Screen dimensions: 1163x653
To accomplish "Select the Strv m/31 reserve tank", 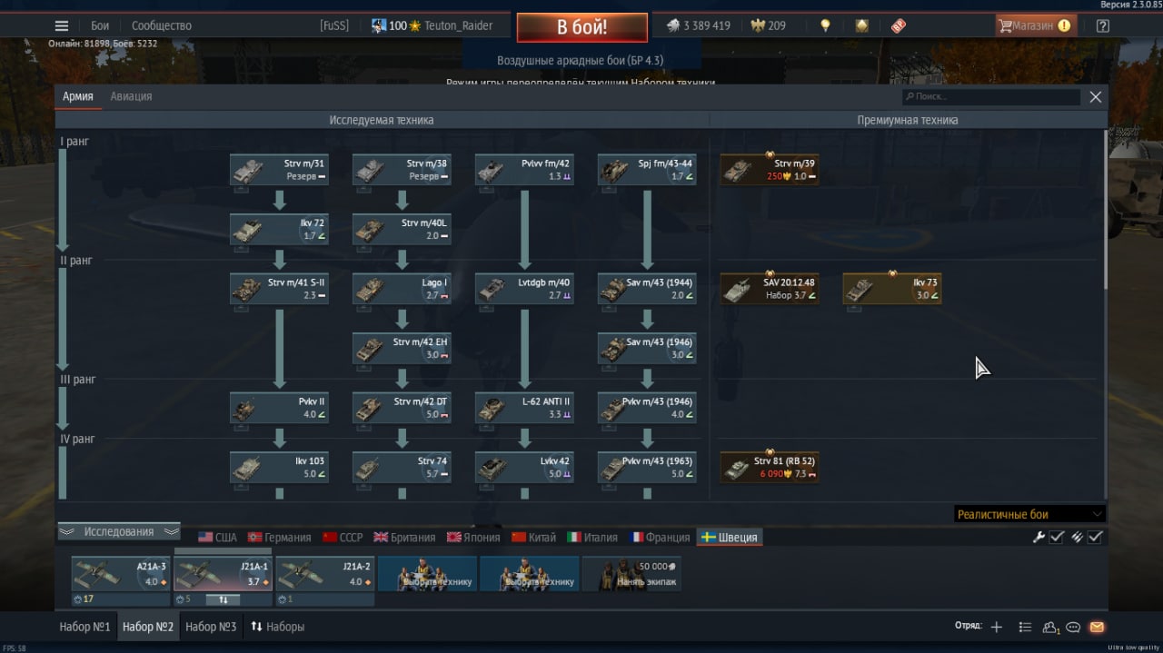I will pyautogui.click(x=279, y=170).
